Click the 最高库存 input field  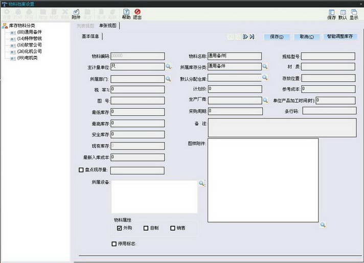pos(138,124)
